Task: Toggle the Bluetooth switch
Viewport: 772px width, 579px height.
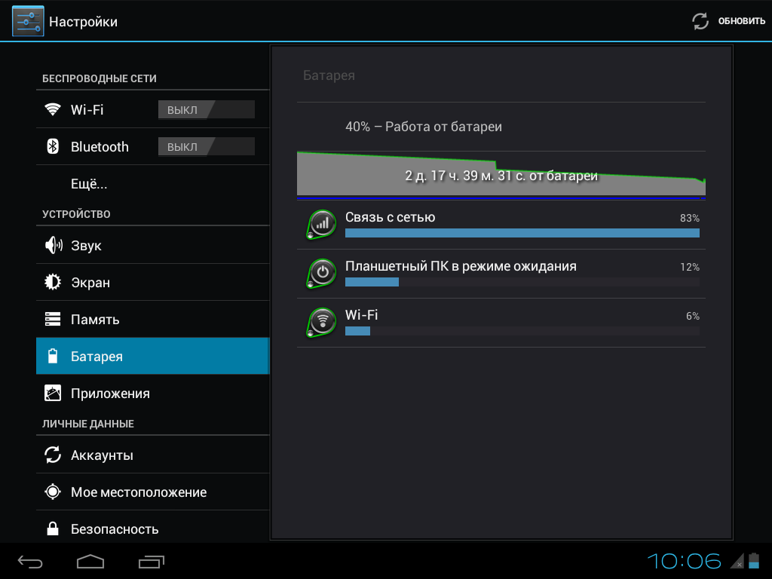Action: pyautogui.click(x=207, y=146)
